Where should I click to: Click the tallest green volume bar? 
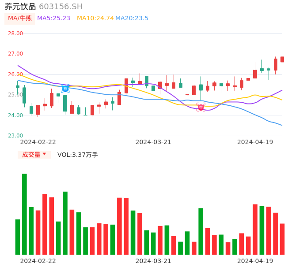pyautogui.click(x=24, y=214)
